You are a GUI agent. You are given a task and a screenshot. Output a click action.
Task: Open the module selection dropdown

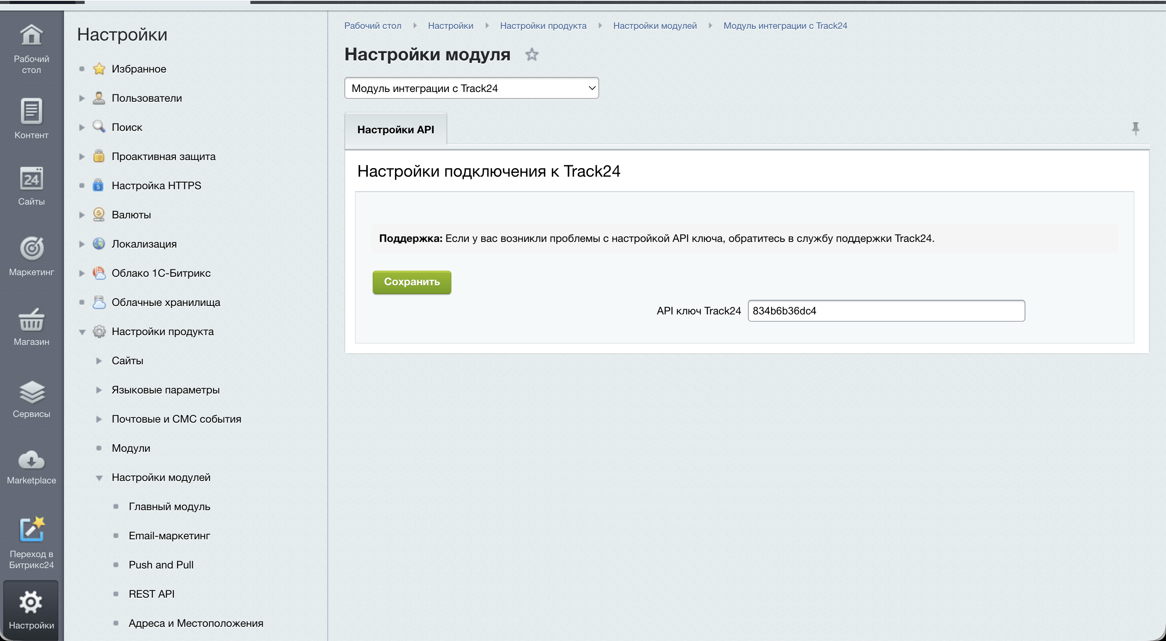click(x=471, y=88)
